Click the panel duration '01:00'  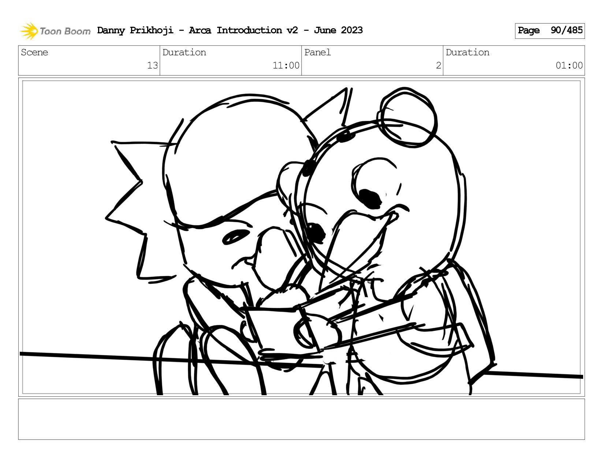[x=569, y=66]
